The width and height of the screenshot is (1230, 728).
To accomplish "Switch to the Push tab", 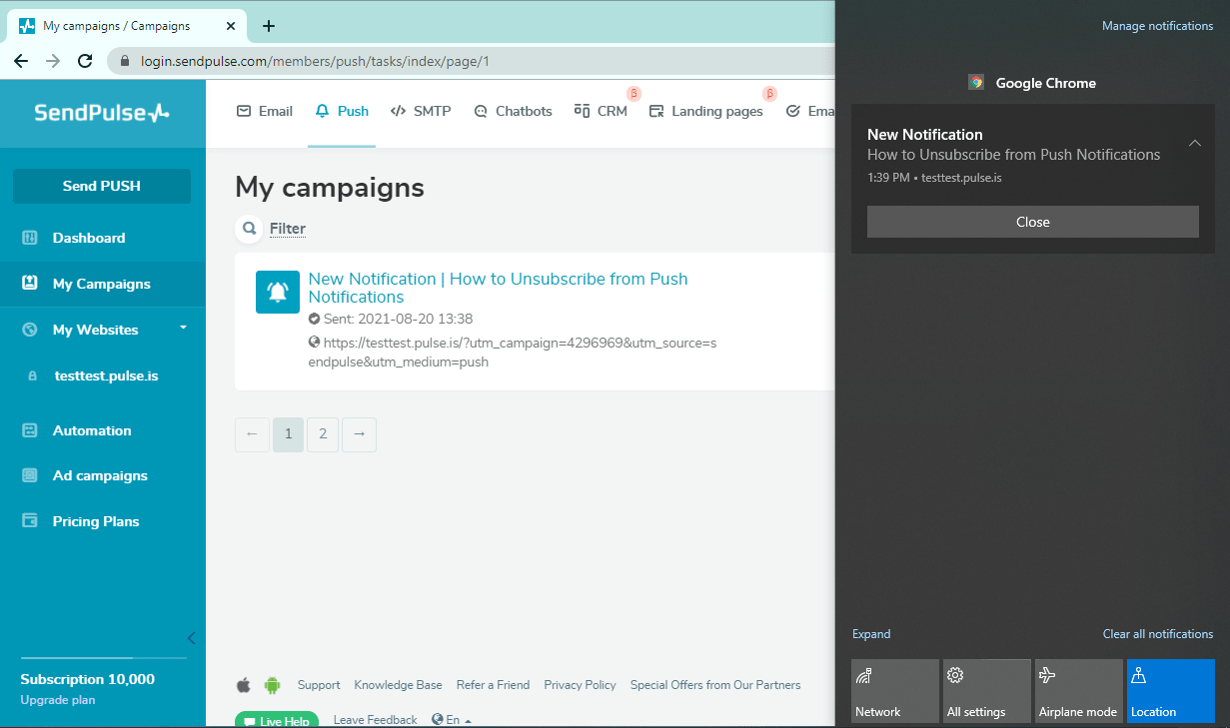I will 342,111.
